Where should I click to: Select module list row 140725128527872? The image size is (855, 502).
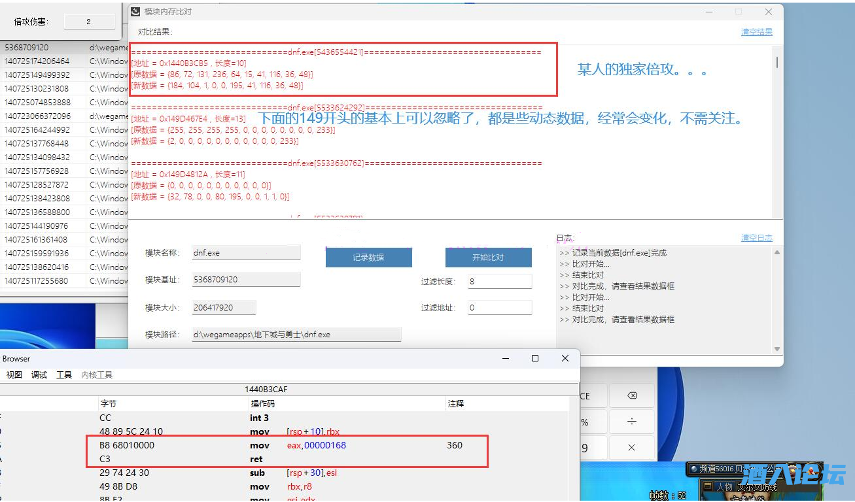64,185
